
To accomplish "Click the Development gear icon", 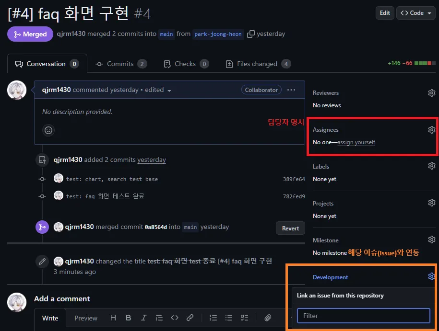I will coord(431,276).
